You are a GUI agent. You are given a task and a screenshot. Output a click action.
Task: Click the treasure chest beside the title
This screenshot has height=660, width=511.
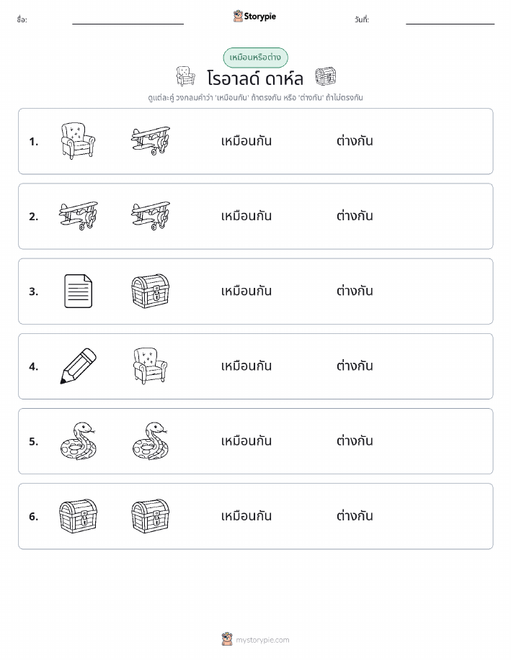(x=326, y=76)
